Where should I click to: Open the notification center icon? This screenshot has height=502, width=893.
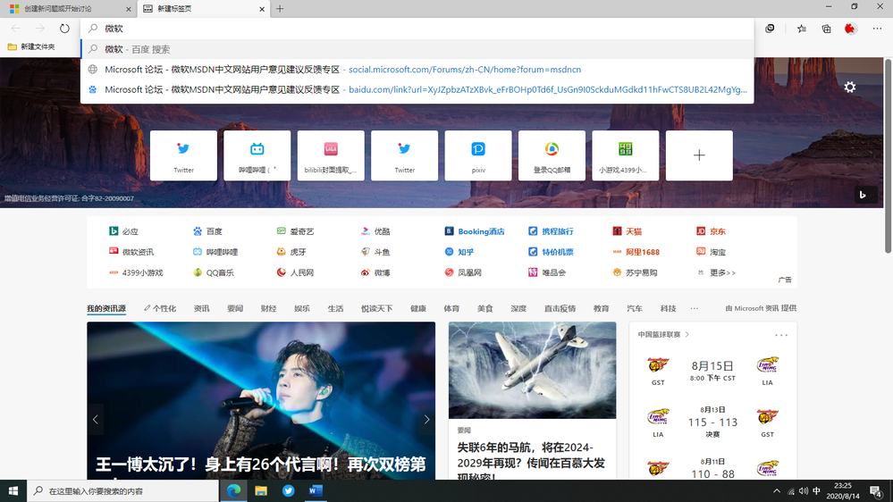[x=877, y=490]
